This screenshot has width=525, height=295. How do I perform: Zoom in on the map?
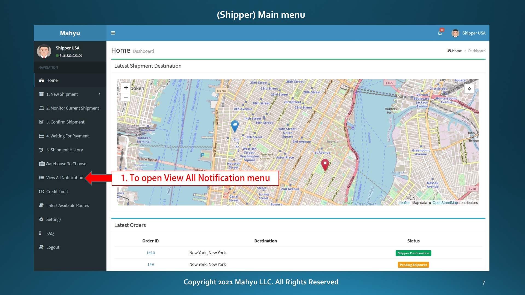pos(126,88)
